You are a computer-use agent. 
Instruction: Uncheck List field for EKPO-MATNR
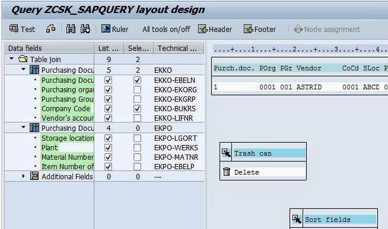109,157
